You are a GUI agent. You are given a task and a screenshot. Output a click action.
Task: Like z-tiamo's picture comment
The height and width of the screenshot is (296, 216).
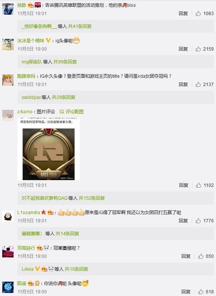tap(199, 185)
